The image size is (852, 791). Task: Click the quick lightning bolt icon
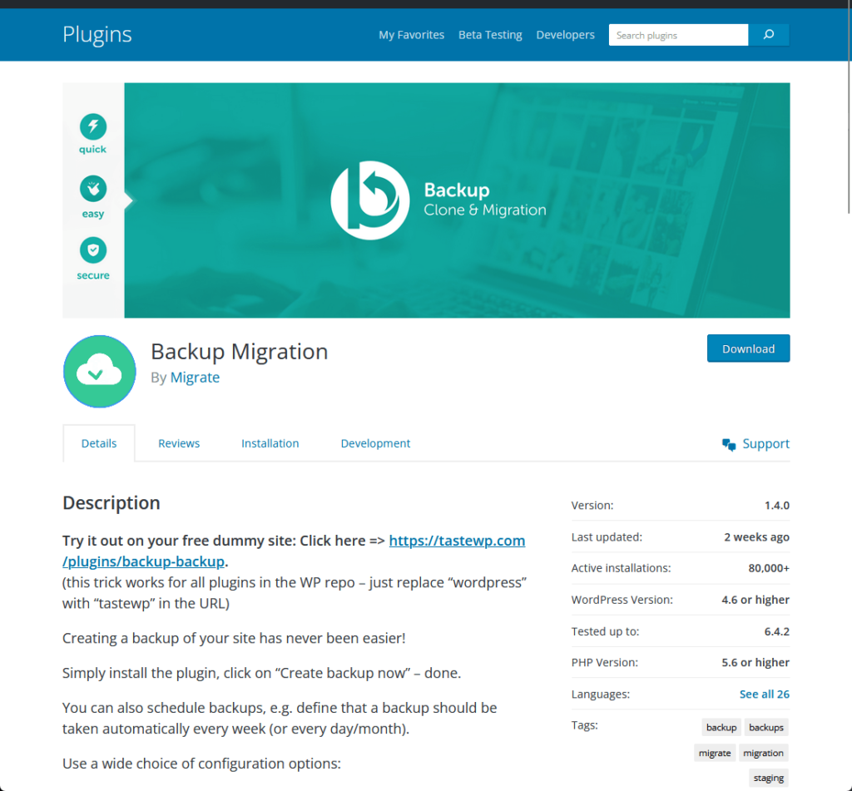(93, 126)
